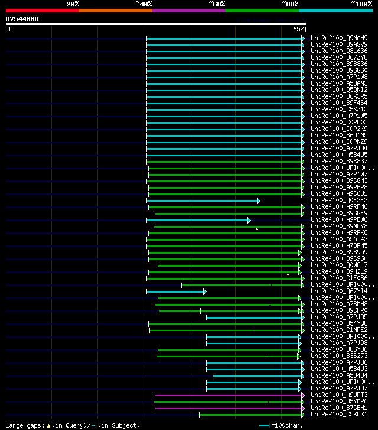Image resolution: width=378 pixels, height=430 pixels.
Task: Click the orange ~40% identity color segment
Action: (x=116, y=11)
